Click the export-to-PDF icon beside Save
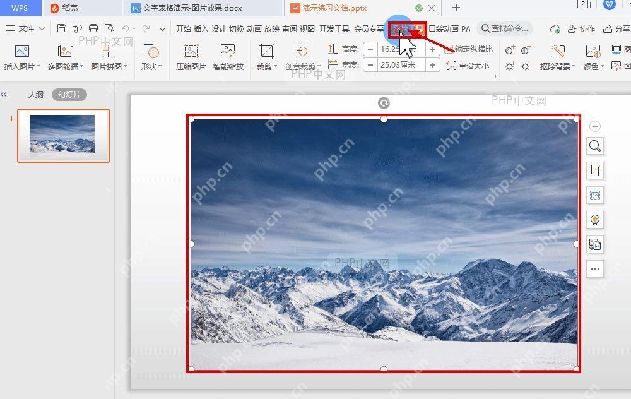Viewport: 631px width, 399px height. (77, 28)
